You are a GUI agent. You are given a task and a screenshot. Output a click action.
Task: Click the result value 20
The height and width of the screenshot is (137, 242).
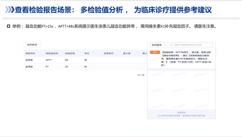67,67
